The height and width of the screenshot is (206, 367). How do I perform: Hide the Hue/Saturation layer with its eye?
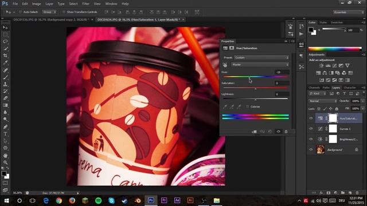click(x=311, y=118)
